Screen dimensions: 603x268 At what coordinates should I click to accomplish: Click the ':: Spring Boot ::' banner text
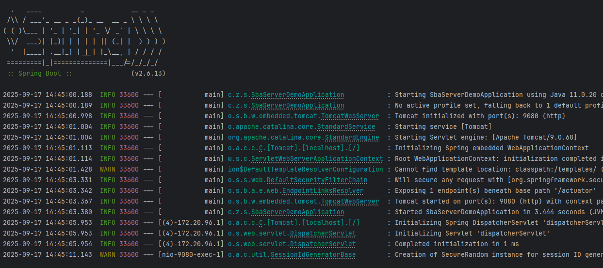point(40,74)
